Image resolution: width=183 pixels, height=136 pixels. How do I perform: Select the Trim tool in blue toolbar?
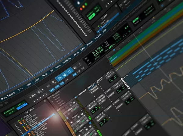[60, 78]
